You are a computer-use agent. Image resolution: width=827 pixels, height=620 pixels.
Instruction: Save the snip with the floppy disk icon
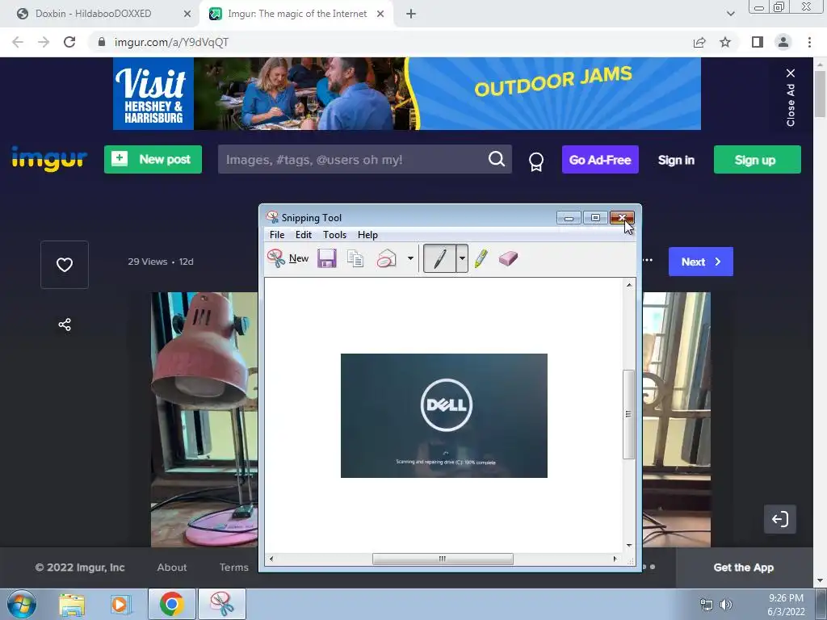pos(327,258)
